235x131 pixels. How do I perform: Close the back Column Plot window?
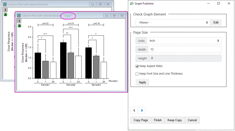108,4
